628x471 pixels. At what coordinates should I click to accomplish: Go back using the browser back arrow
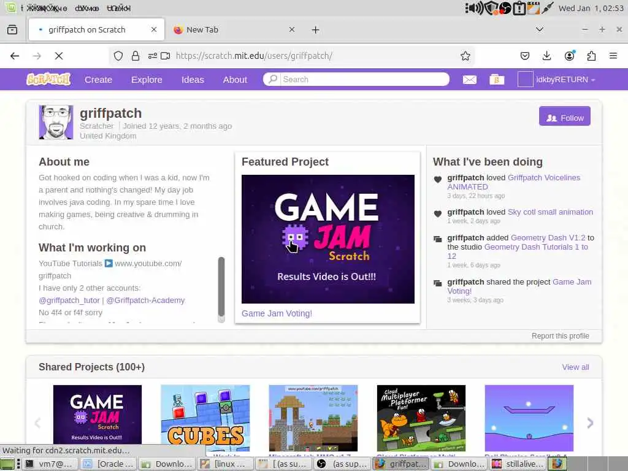pos(15,56)
